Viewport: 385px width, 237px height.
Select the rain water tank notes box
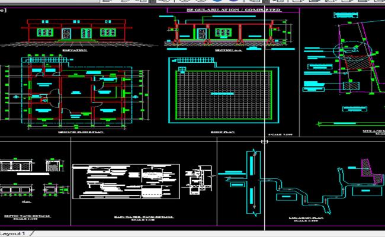click(x=107, y=182)
